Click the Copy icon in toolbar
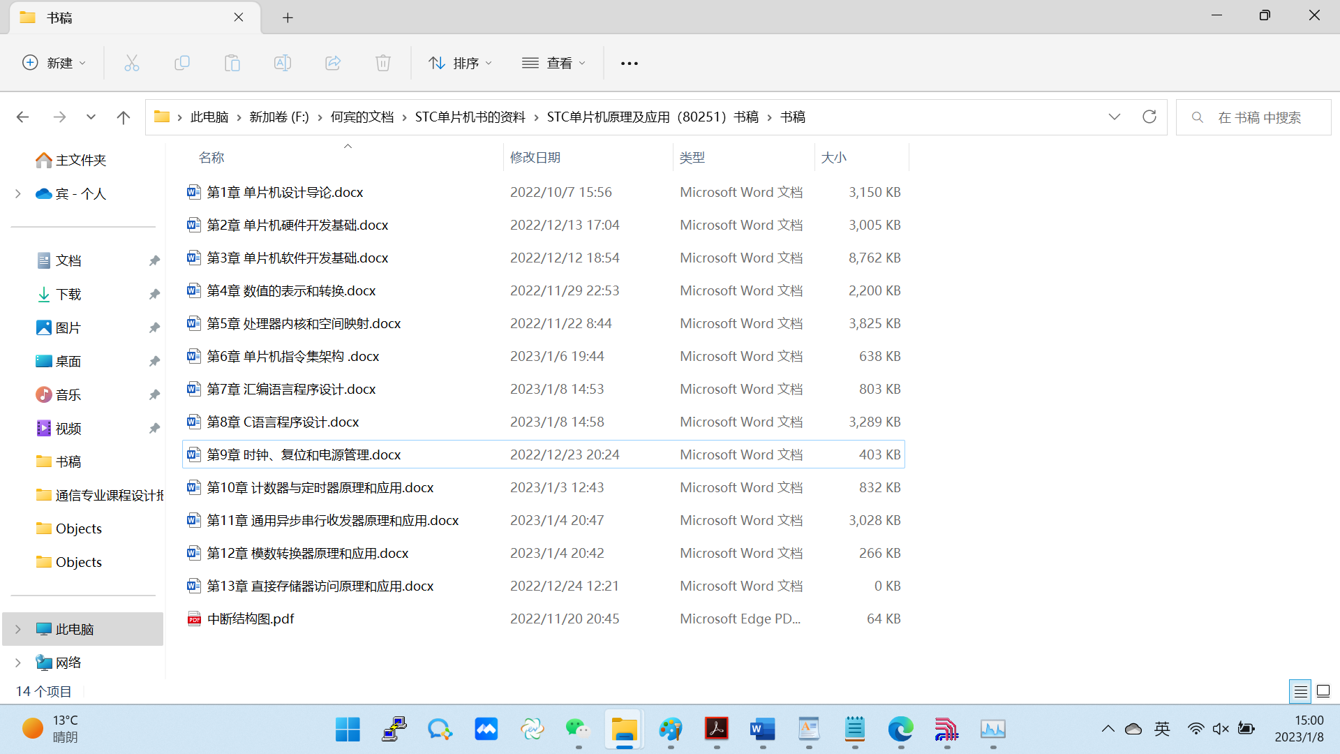The width and height of the screenshot is (1340, 754). point(181,63)
